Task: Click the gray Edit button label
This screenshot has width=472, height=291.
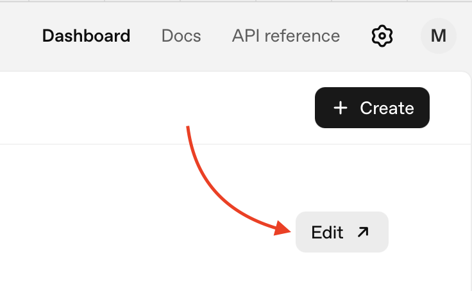Action: coord(328,232)
